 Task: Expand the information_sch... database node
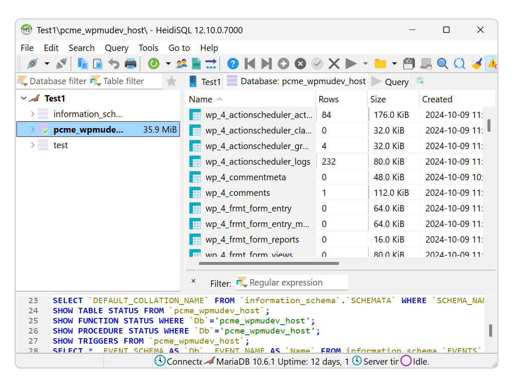32,114
